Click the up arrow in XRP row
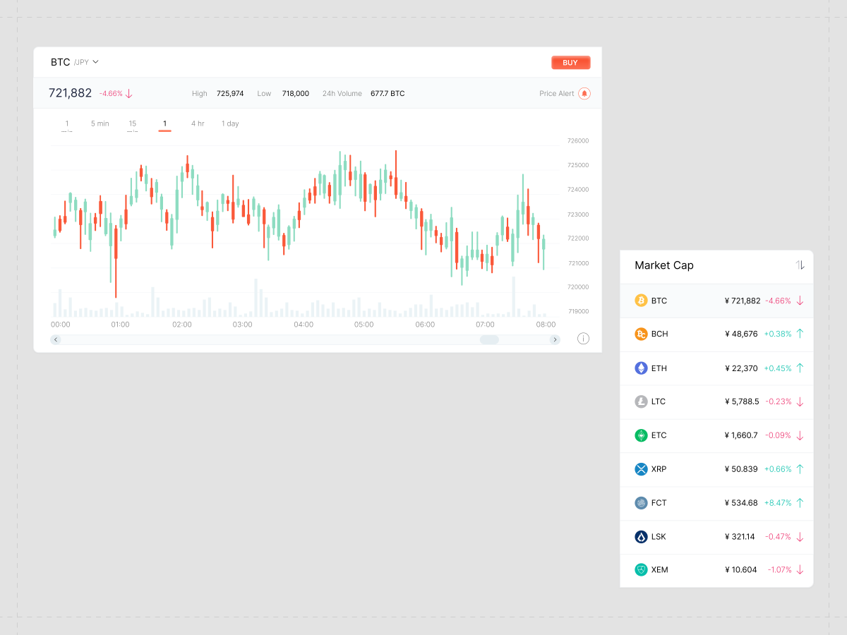The image size is (847, 635). click(x=800, y=469)
